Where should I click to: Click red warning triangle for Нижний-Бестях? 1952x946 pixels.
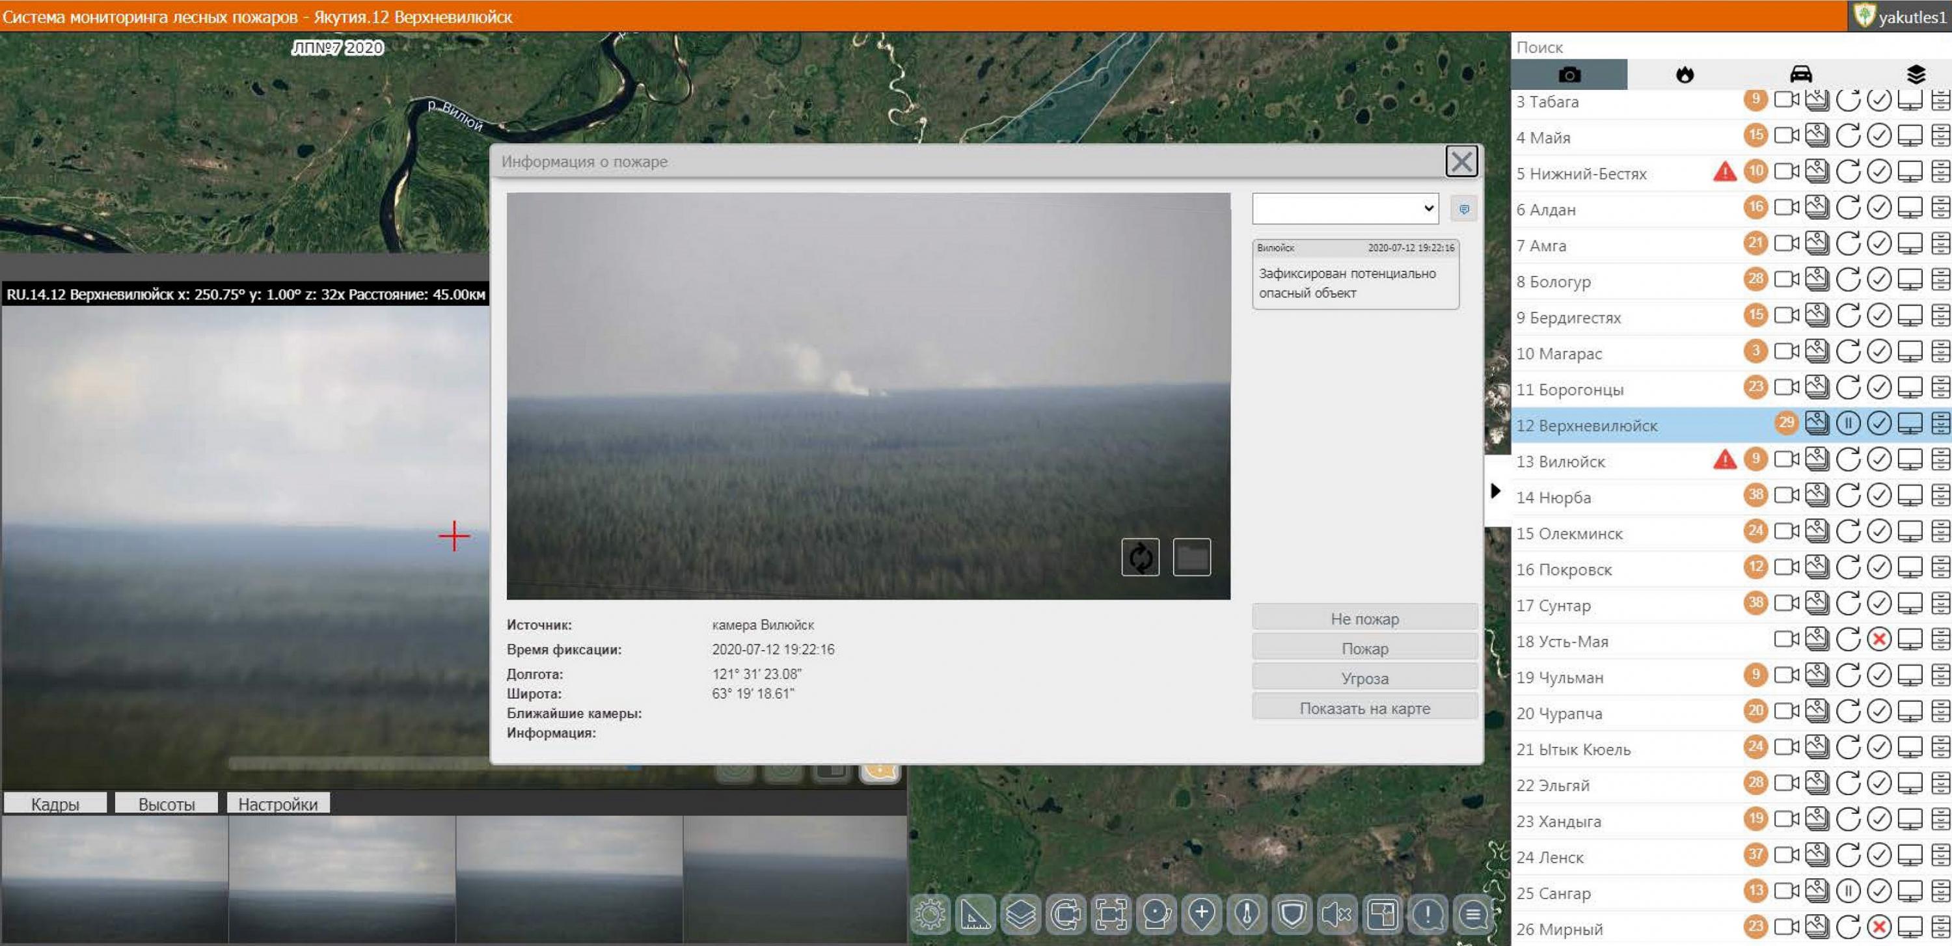[1725, 172]
